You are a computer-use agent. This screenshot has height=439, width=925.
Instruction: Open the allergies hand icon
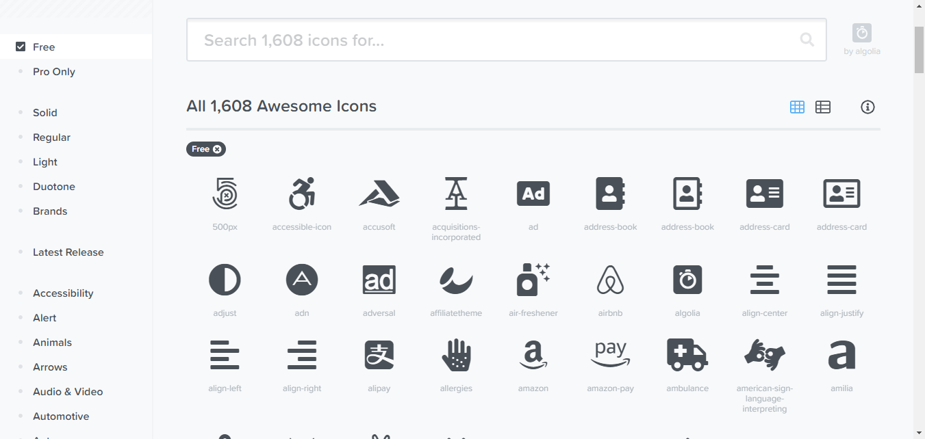tap(456, 355)
